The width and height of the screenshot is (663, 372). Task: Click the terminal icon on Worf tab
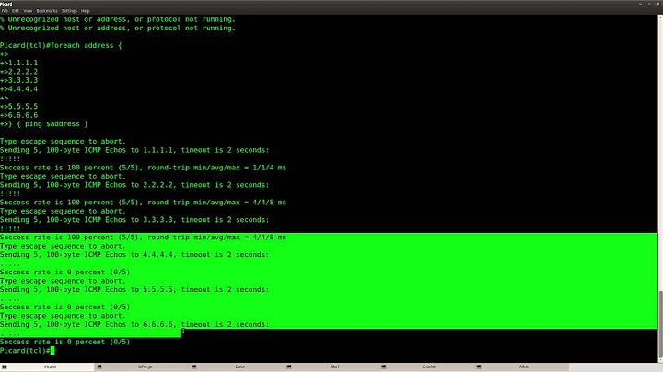click(289, 366)
